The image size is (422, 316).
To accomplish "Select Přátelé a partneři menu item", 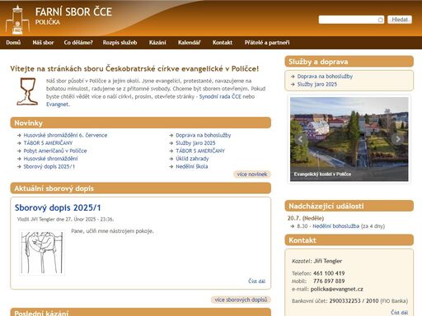I will [x=267, y=43].
